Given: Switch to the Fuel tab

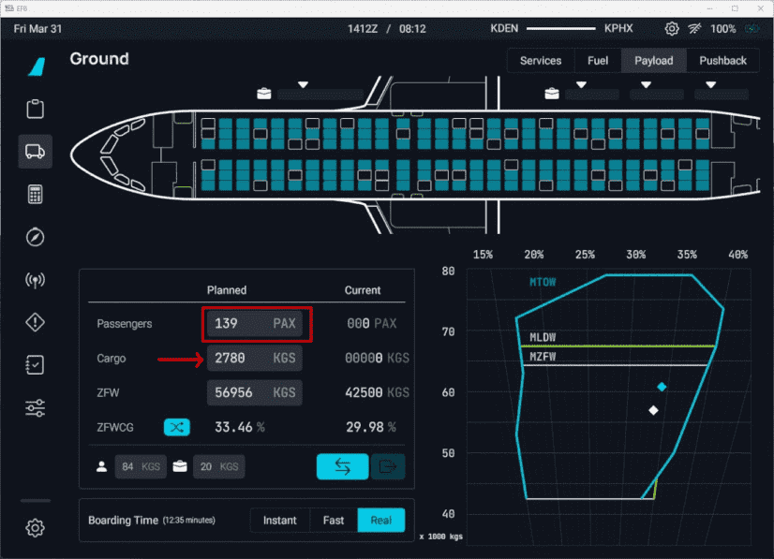Looking at the screenshot, I should [x=597, y=61].
